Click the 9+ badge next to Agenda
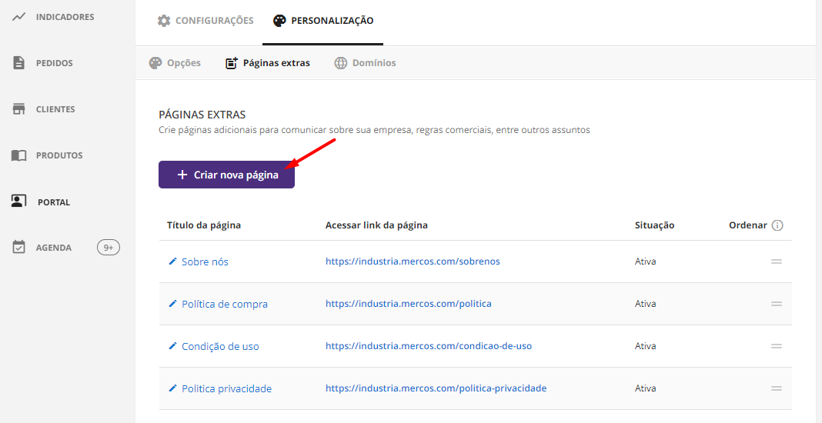 (109, 248)
